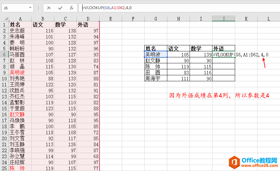Click the name 庄经辉 in column A

[17, 162]
